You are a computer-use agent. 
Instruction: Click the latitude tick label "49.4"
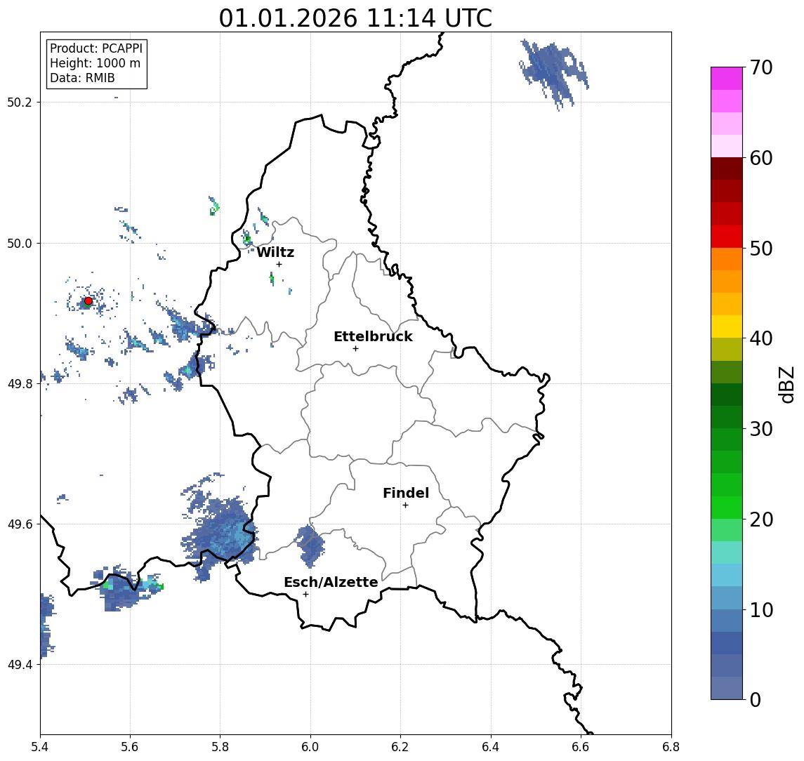20,665
